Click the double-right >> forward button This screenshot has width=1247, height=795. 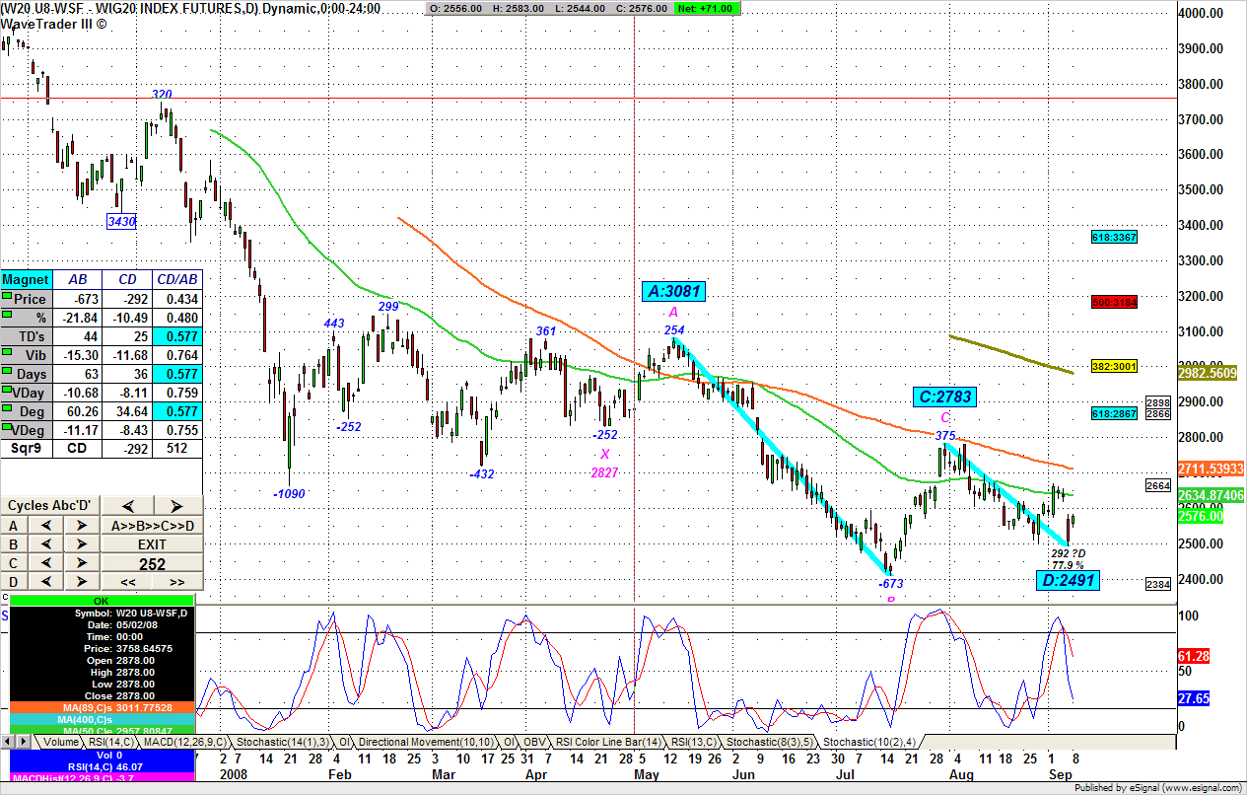point(178,582)
